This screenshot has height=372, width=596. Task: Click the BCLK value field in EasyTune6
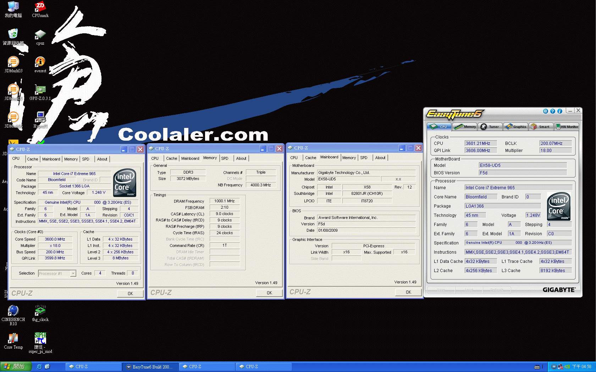point(555,143)
